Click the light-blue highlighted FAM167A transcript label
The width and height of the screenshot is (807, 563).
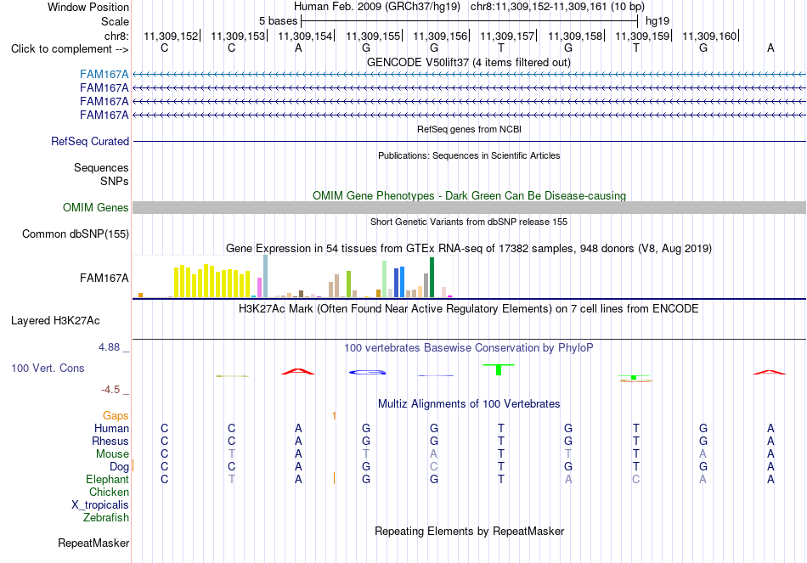coord(104,75)
